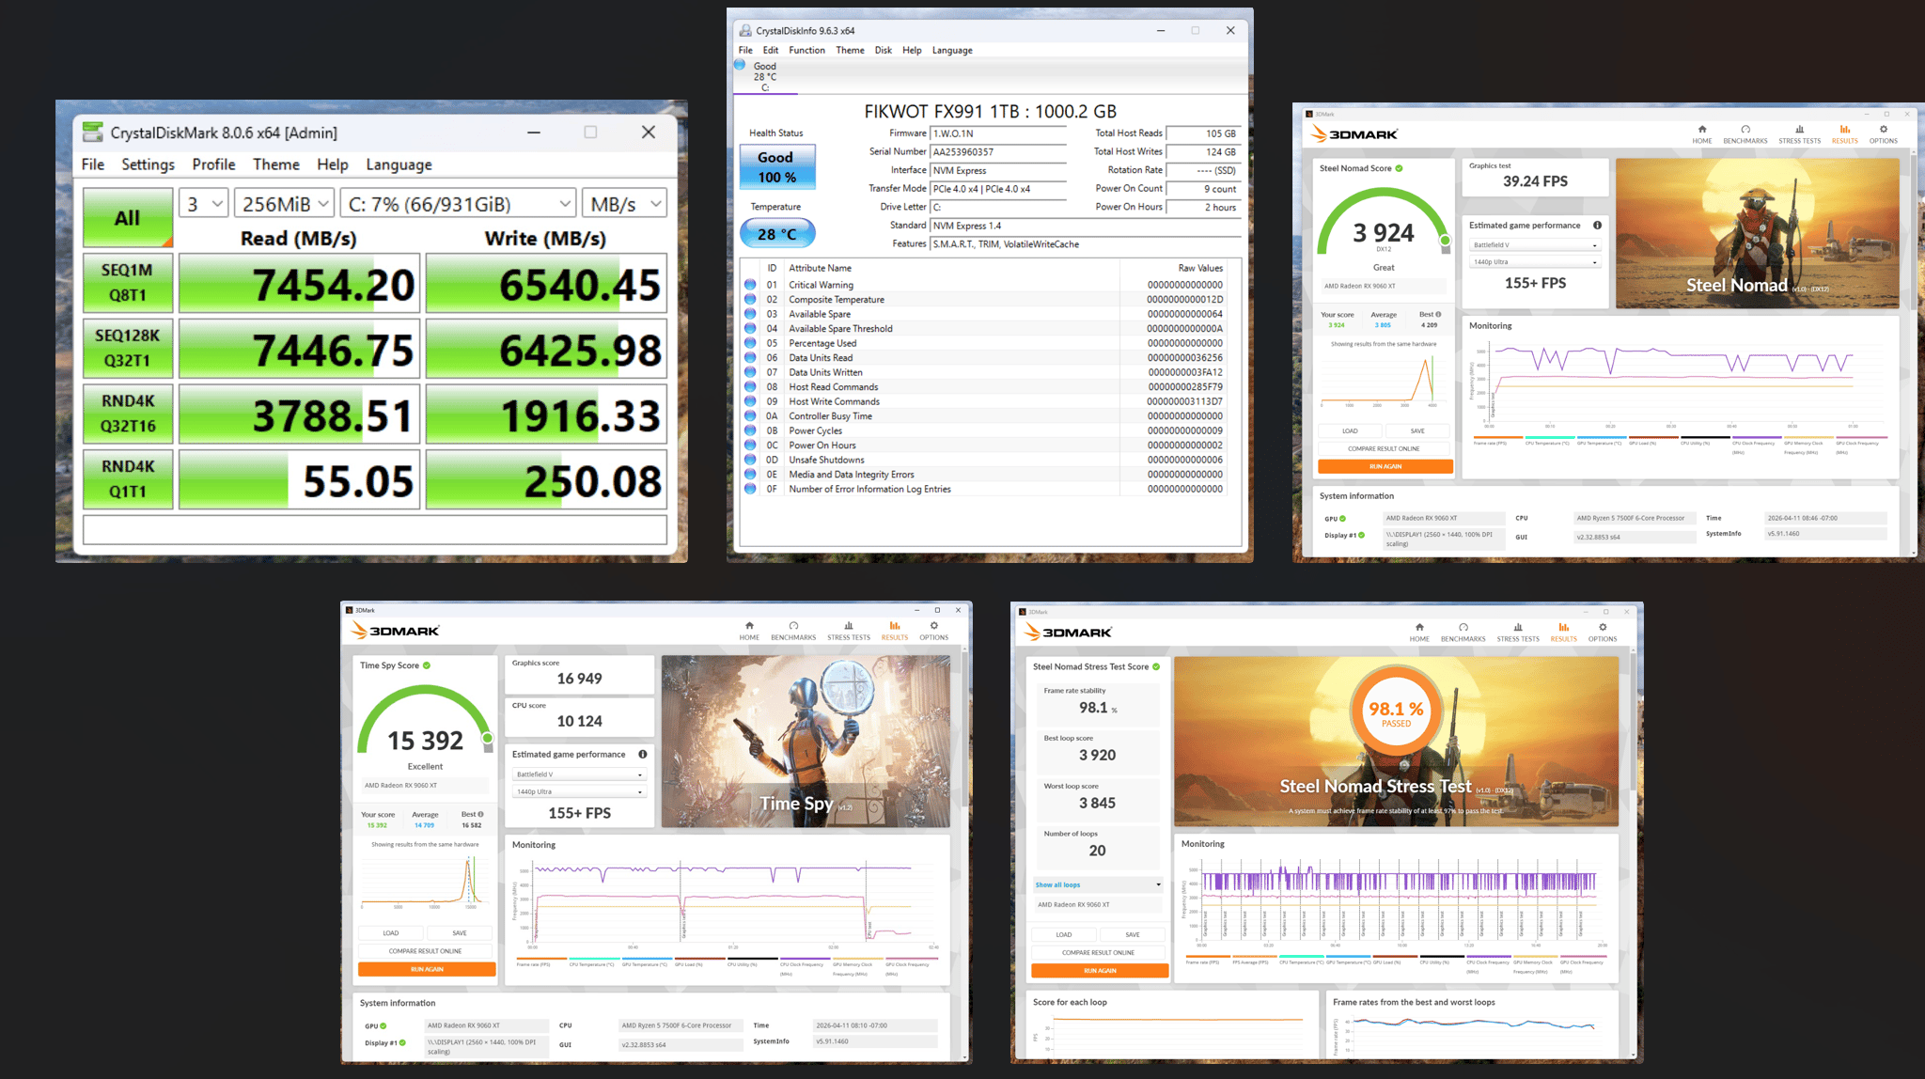The width and height of the screenshot is (1925, 1079).
Task: Click the info icon beside Estimated game performance in Time Spy window
Action: tap(643, 754)
